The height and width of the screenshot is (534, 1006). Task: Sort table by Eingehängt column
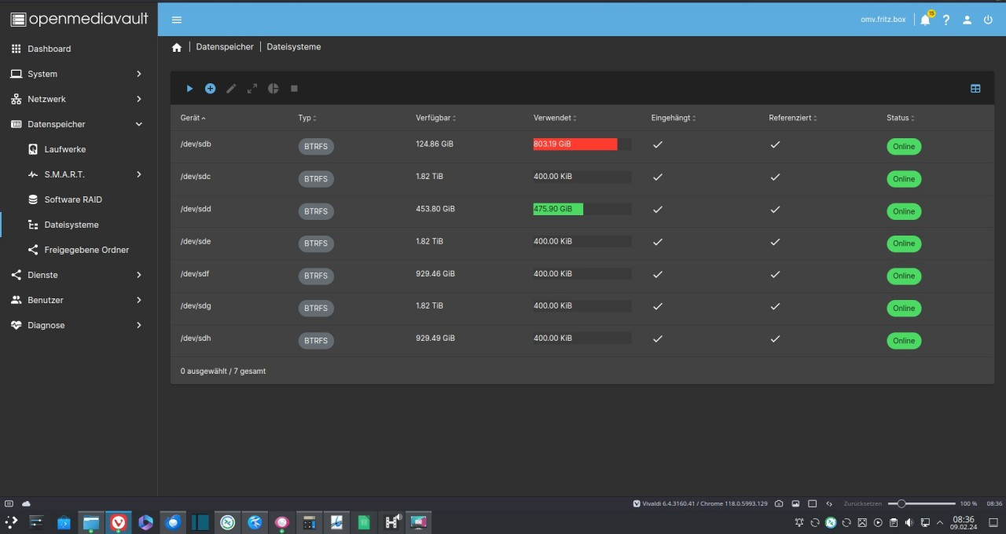674,118
